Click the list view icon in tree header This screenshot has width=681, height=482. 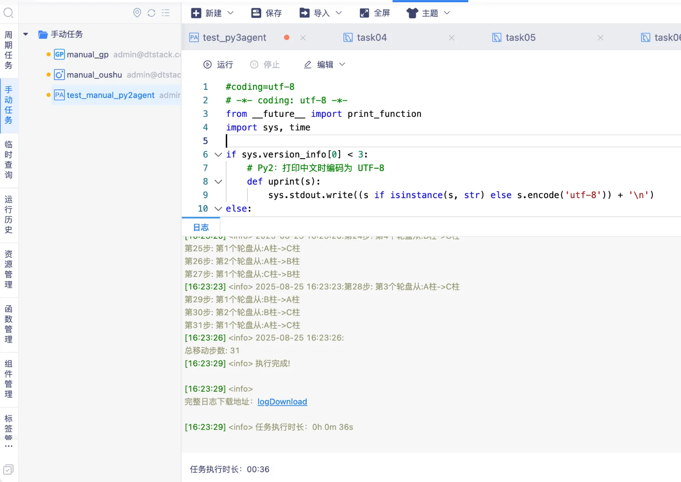pos(165,13)
